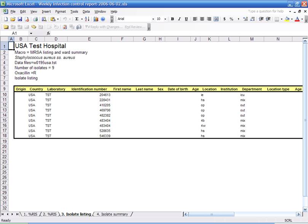The image size is (308, 224).
Task: Open the Borders dropdown arrow
Action: [x=281, y=19]
